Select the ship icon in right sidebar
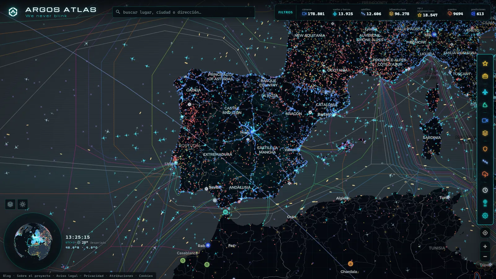 485,105
